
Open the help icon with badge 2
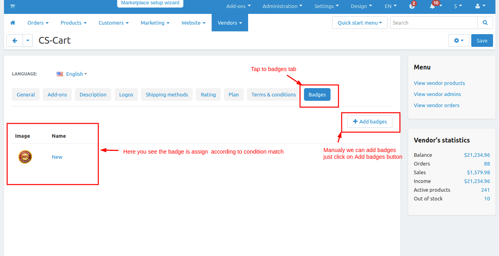click(x=412, y=6)
